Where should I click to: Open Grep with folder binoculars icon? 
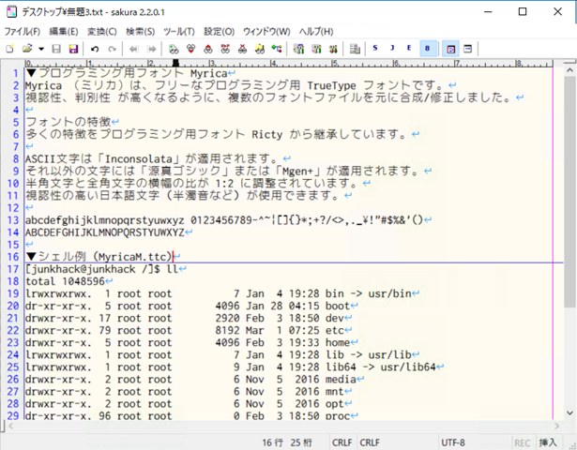(260, 49)
